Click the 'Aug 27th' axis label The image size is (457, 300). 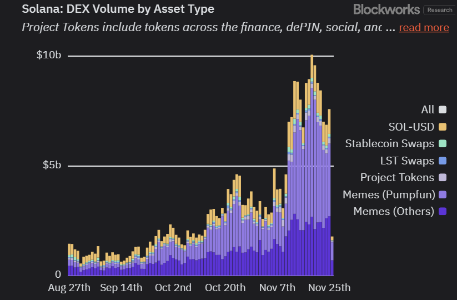click(69, 288)
